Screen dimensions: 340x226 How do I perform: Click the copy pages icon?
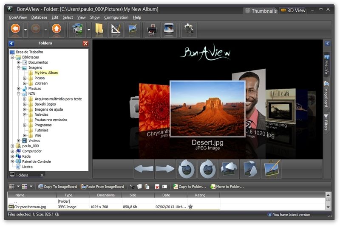point(139,187)
